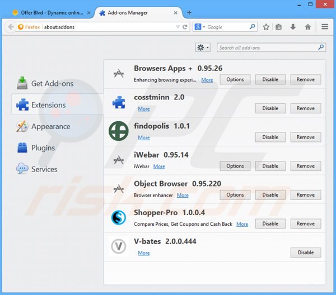336x295 pixels.
Task: Click More link under findopolis
Action: click(144, 137)
